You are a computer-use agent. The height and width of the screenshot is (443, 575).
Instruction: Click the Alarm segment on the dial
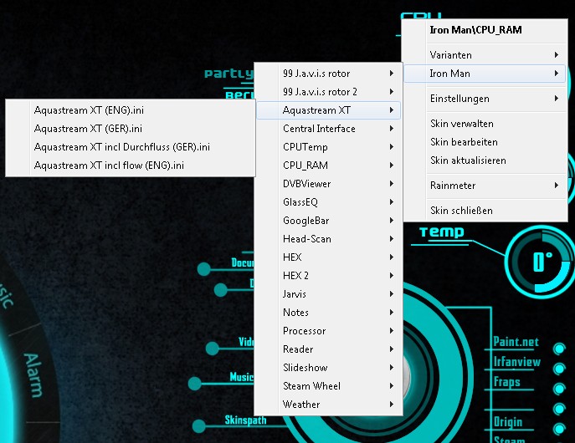click(x=33, y=375)
